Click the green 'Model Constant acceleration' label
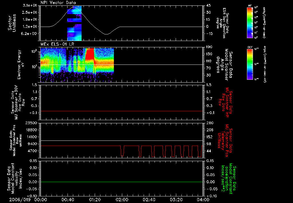 pyautogui.click(x=229, y=179)
